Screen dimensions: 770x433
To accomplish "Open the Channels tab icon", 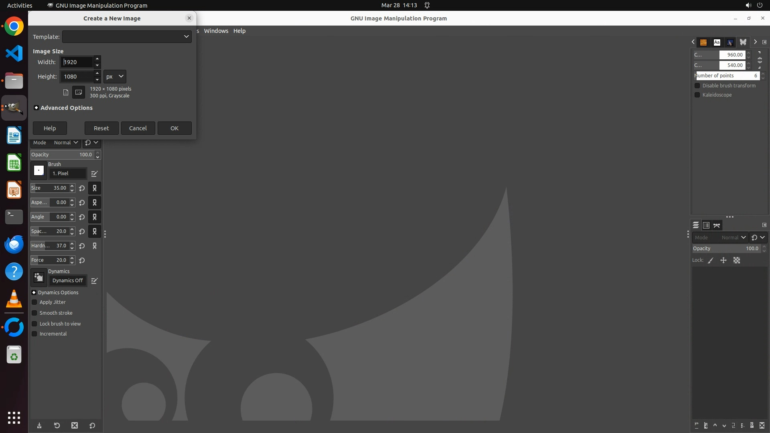I will coord(706,225).
